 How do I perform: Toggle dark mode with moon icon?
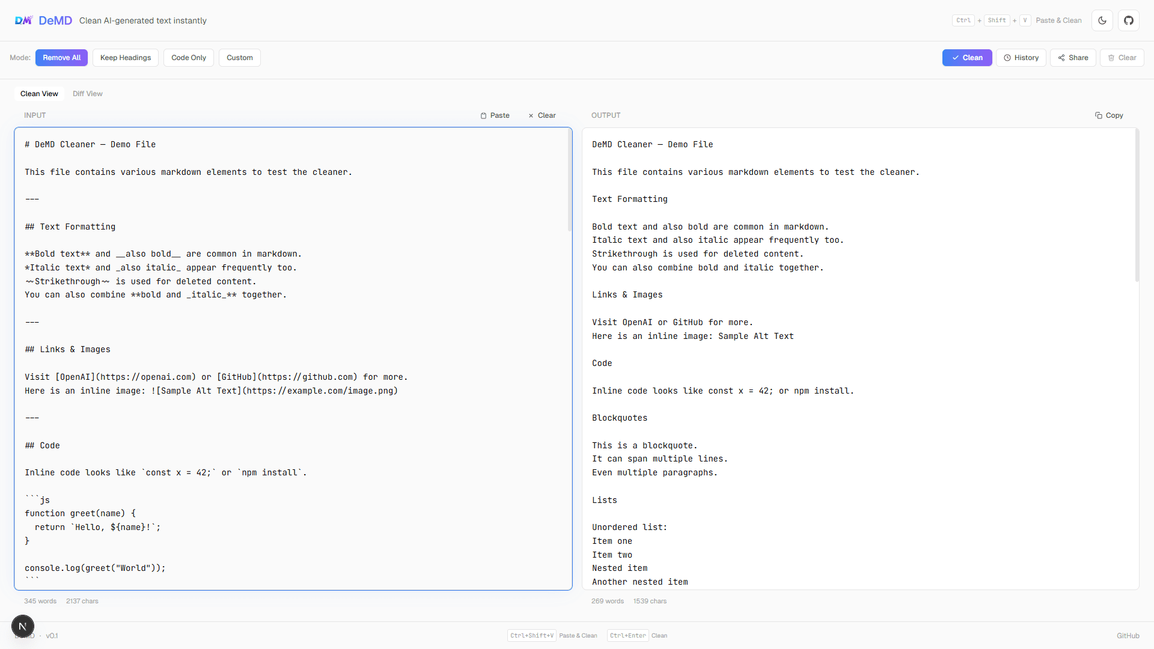1102,20
